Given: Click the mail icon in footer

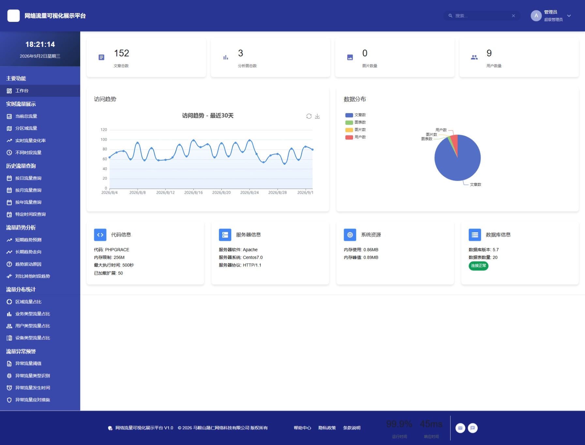Looking at the screenshot, I should pyautogui.click(x=460, y=428).
